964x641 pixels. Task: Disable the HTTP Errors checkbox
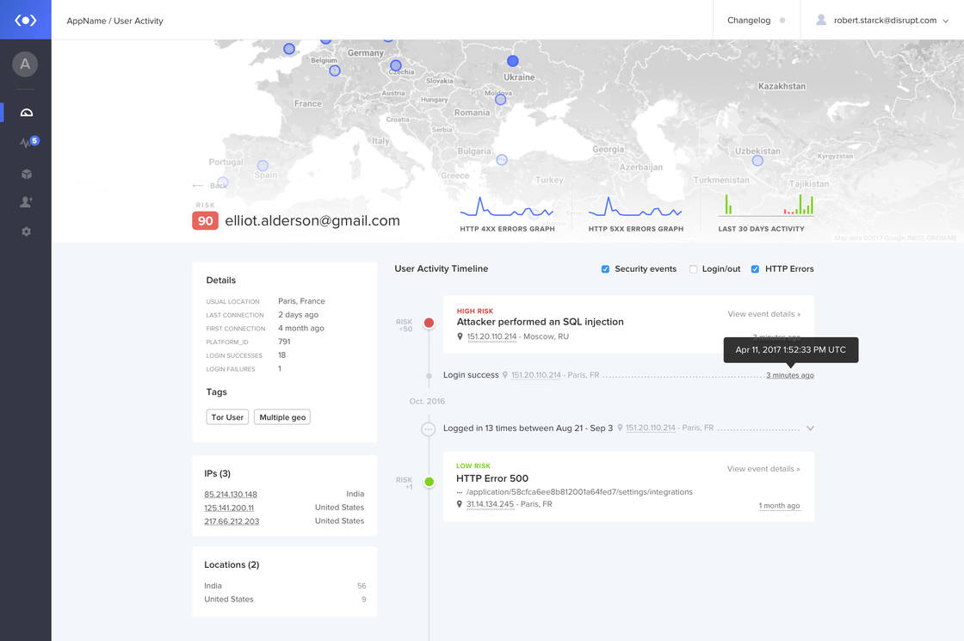click(755, 269)
